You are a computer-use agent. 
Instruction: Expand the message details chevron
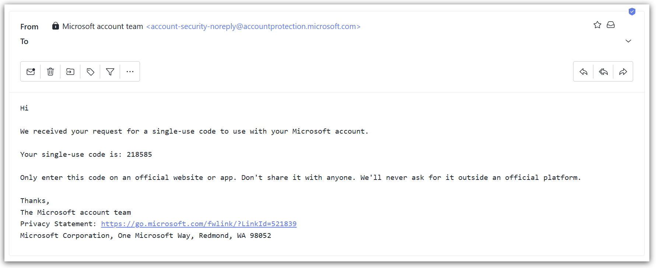click(x=628, y=41)
